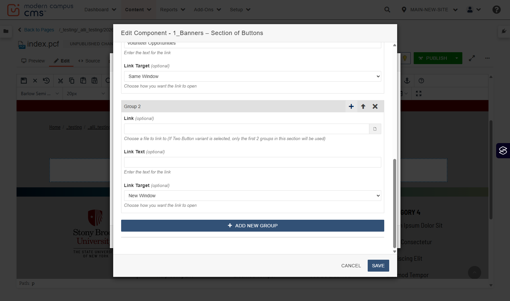
Task: Open the Setup menu
Action: 240,10
